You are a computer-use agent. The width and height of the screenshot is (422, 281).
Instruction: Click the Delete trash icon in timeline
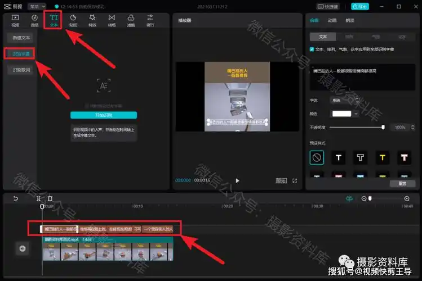click(50, 198)
